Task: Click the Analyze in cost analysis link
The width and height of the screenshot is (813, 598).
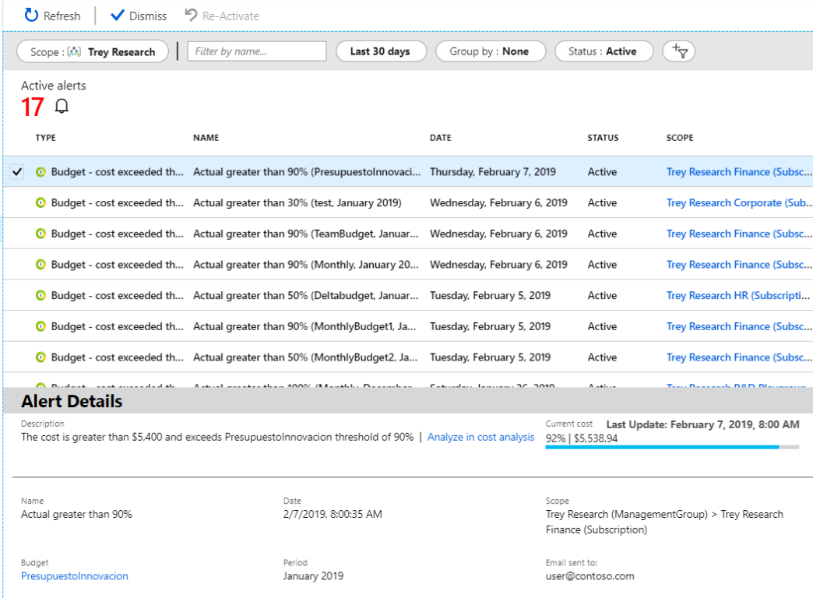Action: [x=480, y=438]
